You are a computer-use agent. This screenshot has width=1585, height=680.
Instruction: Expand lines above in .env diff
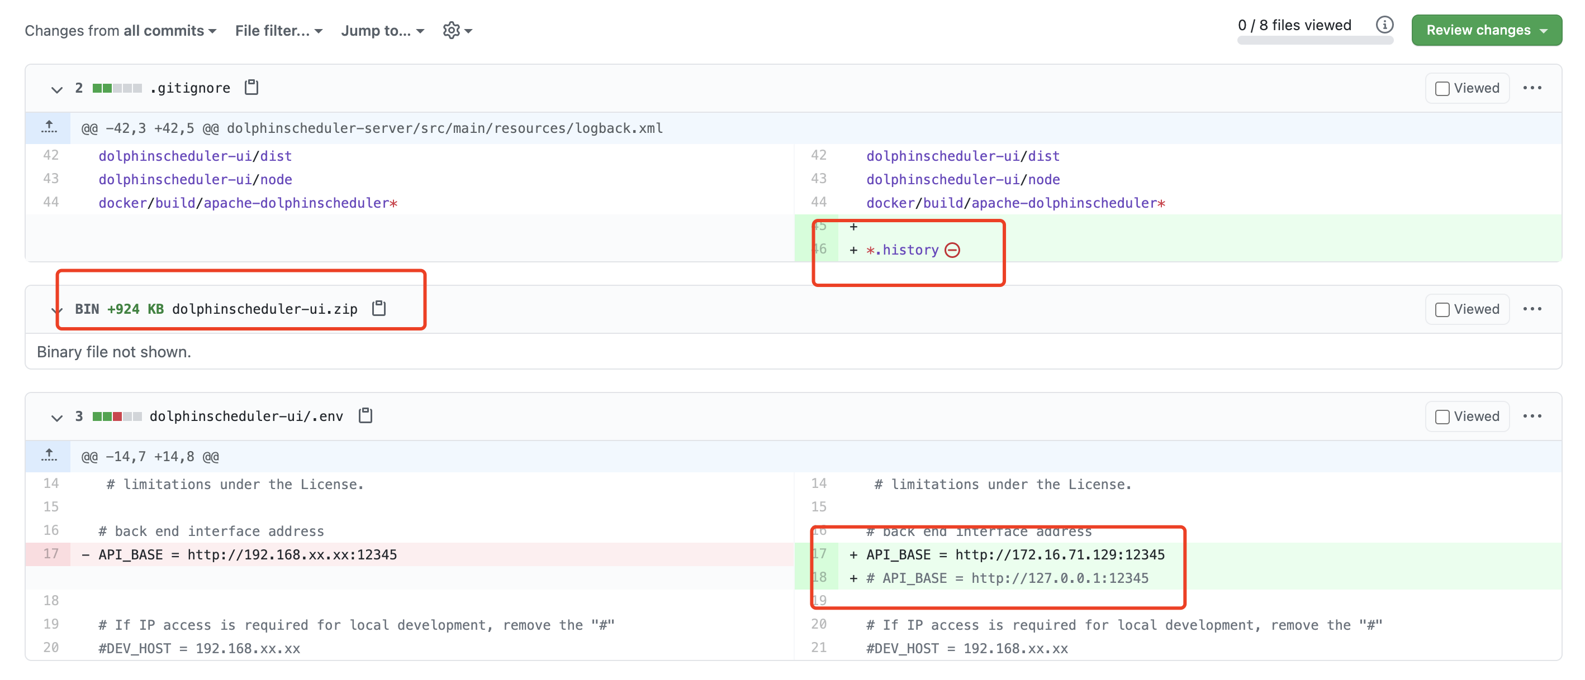[49, 456]
